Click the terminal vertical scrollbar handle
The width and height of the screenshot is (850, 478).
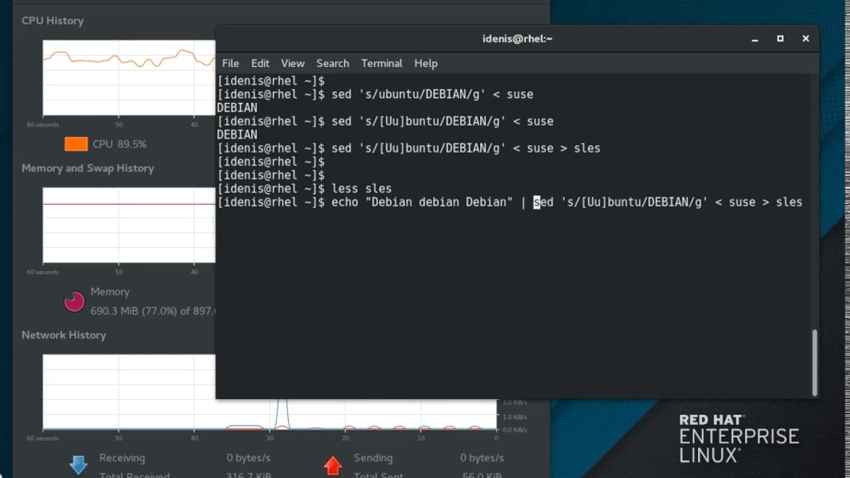click(815, 362)
